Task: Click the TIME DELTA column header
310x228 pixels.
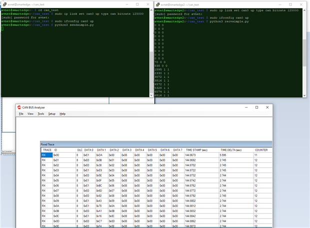Action: [229, 150]
